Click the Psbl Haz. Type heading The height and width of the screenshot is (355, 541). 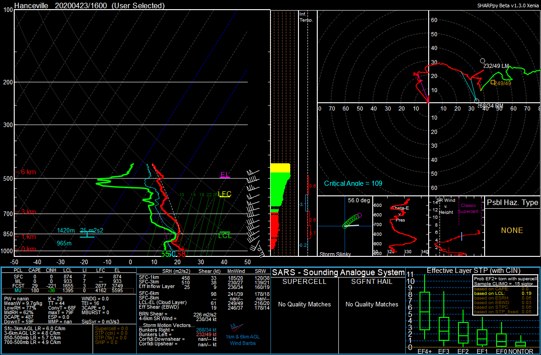coord(513,203)
